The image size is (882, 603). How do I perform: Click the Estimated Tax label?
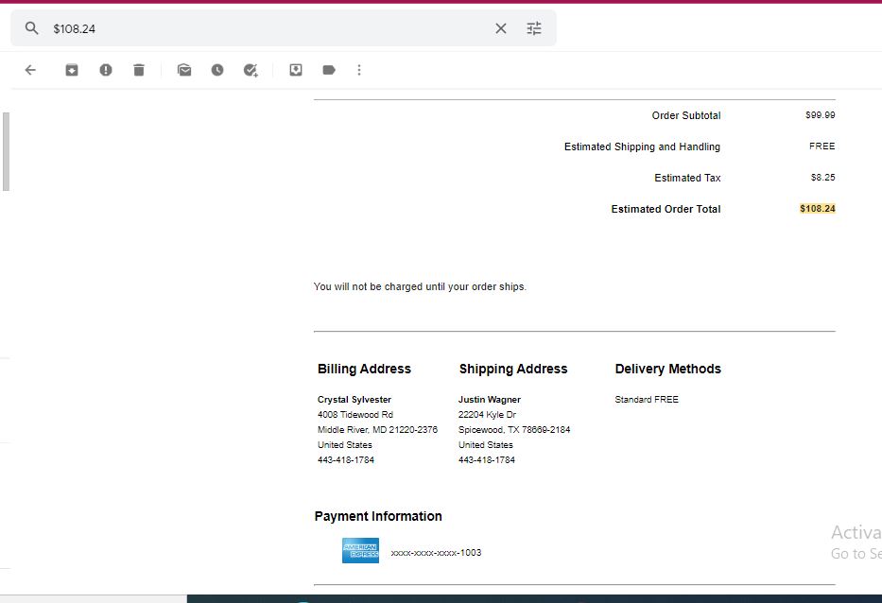tap(687, 178)
